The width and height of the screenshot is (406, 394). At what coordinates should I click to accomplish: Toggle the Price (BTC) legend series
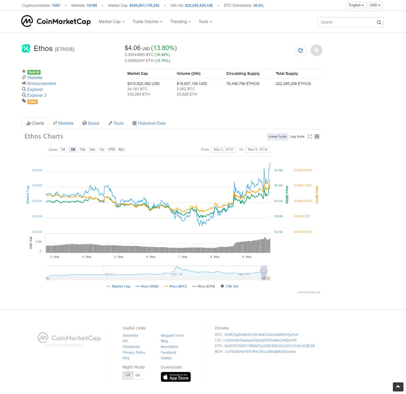(175, 286)
